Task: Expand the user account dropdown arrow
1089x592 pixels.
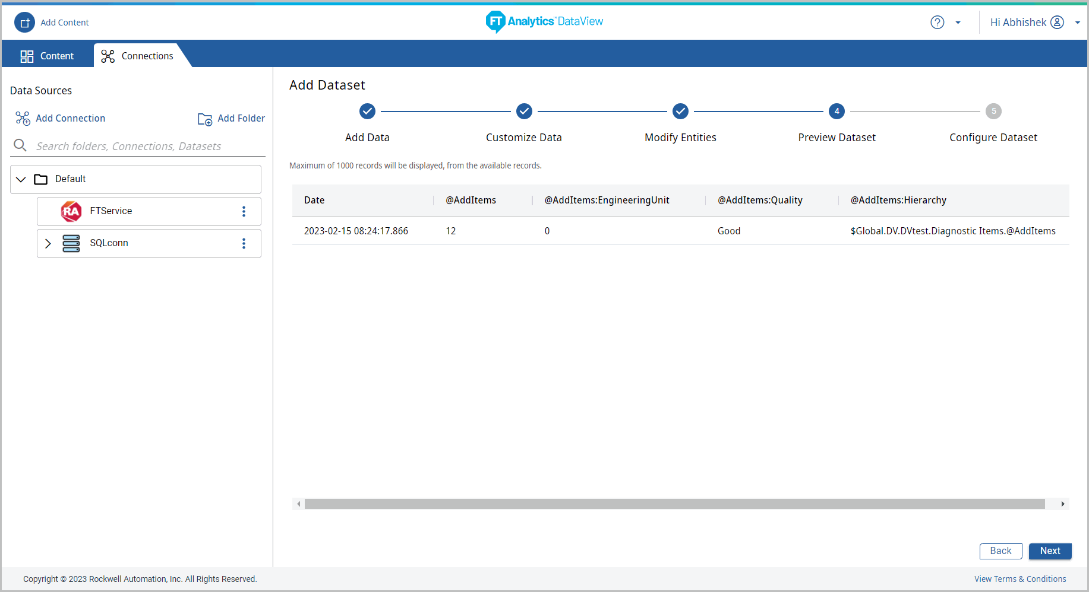Action: point(1077,23)
